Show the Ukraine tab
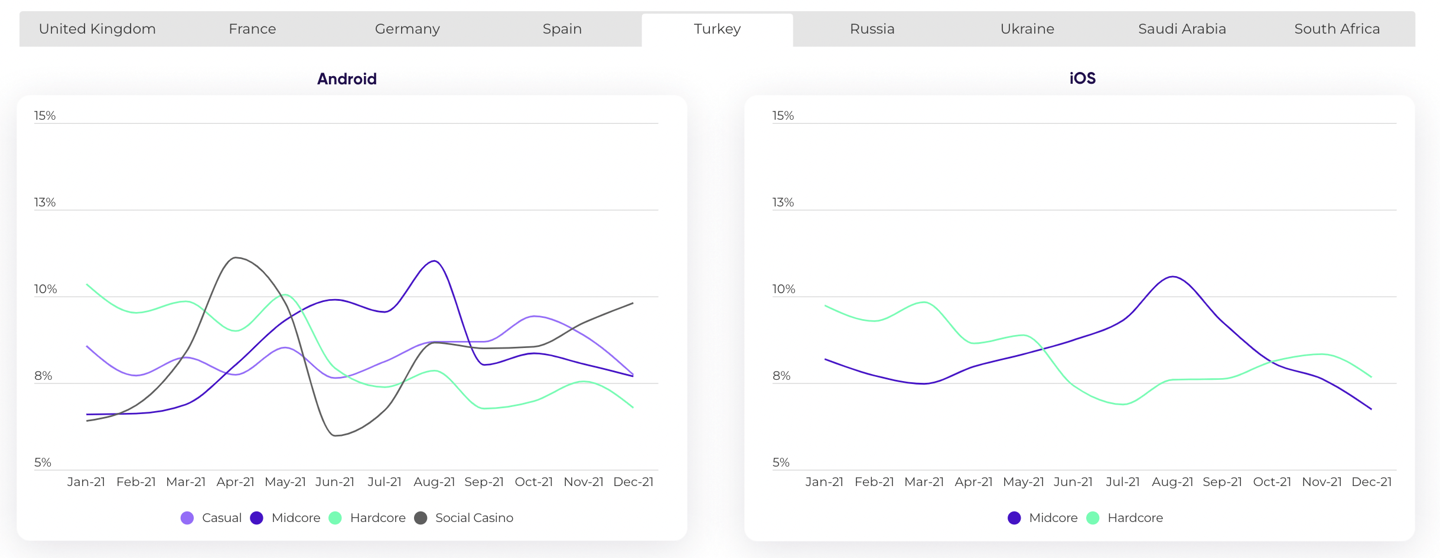The width and height of the screenshot is (1440, 558). coord(1027,29)
